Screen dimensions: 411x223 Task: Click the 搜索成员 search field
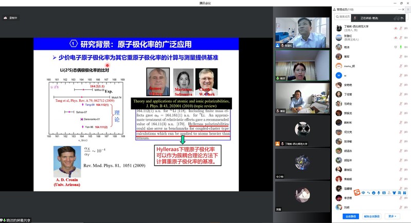[360, 17]
